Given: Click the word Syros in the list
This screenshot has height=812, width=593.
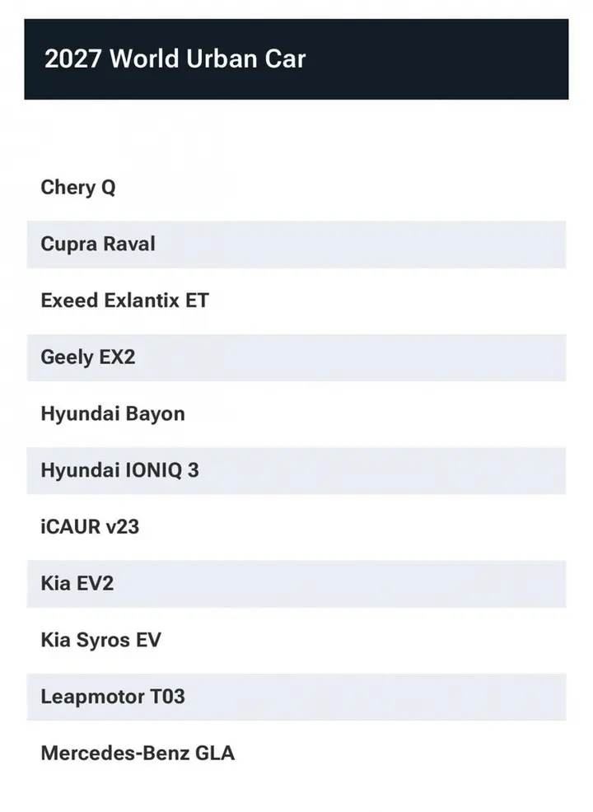Looking at the screenshot, I should pyautogui.click(x=103, y=641).
